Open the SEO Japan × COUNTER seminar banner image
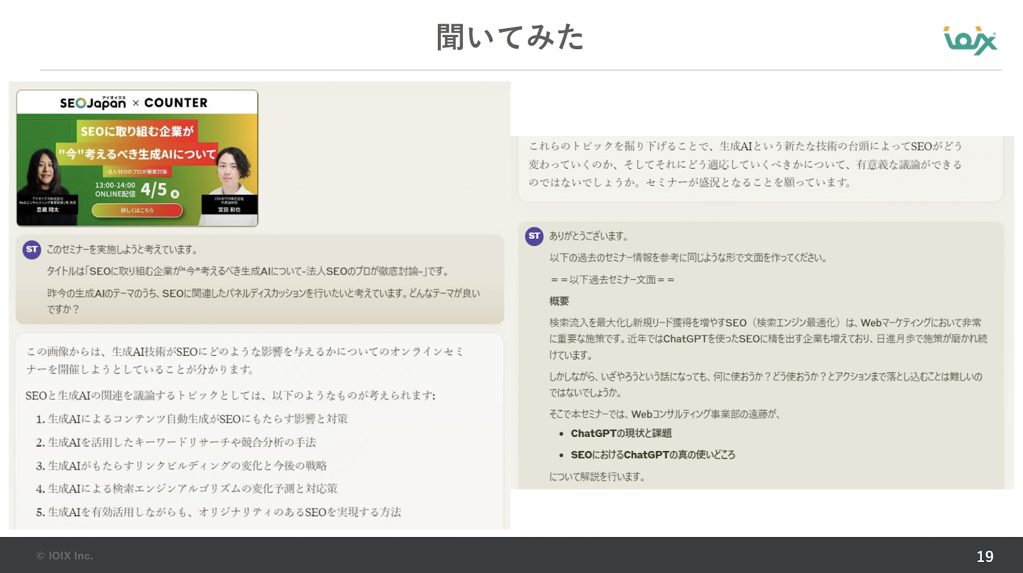 coord(137,158)
